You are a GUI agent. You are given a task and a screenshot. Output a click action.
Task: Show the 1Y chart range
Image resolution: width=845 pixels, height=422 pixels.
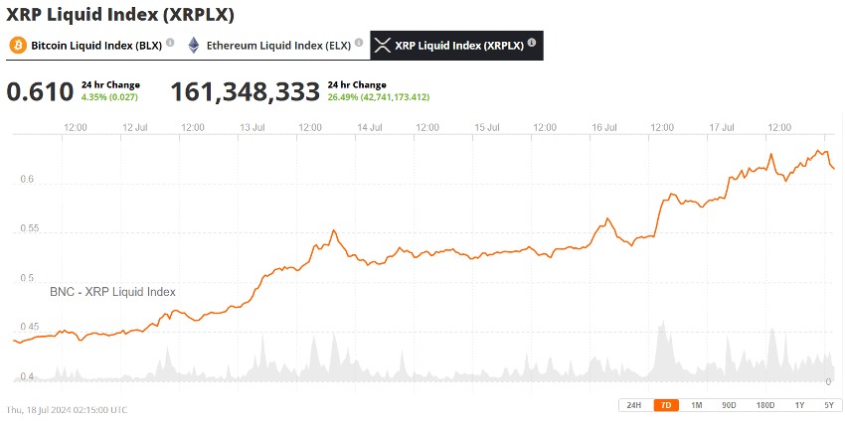click(799, 405)
